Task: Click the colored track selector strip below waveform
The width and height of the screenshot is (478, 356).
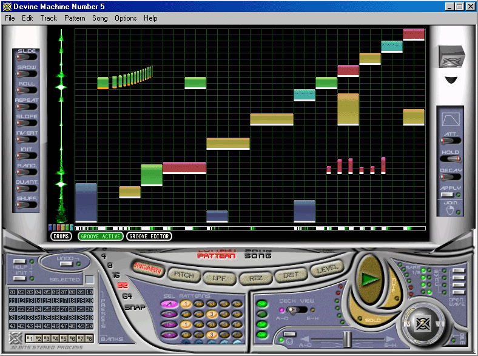Action: click(x=61, y=227)
